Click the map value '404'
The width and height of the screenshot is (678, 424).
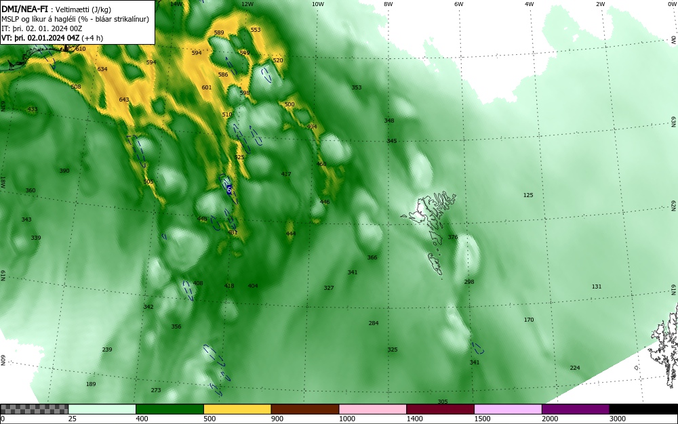253,286
